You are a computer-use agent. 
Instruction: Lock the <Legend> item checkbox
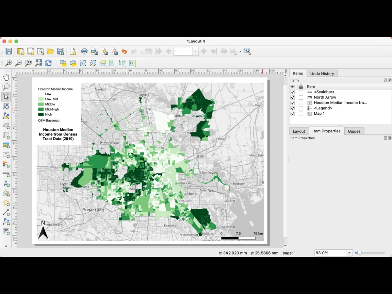pyautogui.click(x=301, y=108)
